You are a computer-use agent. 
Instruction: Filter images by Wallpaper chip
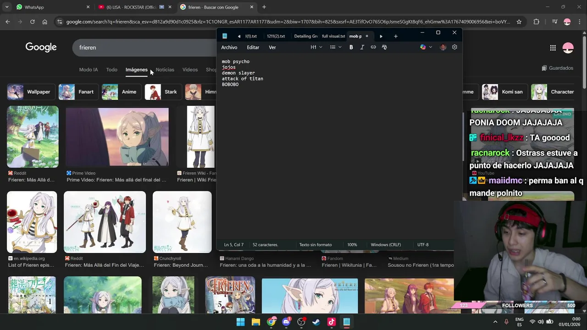(x=31, y=92)
